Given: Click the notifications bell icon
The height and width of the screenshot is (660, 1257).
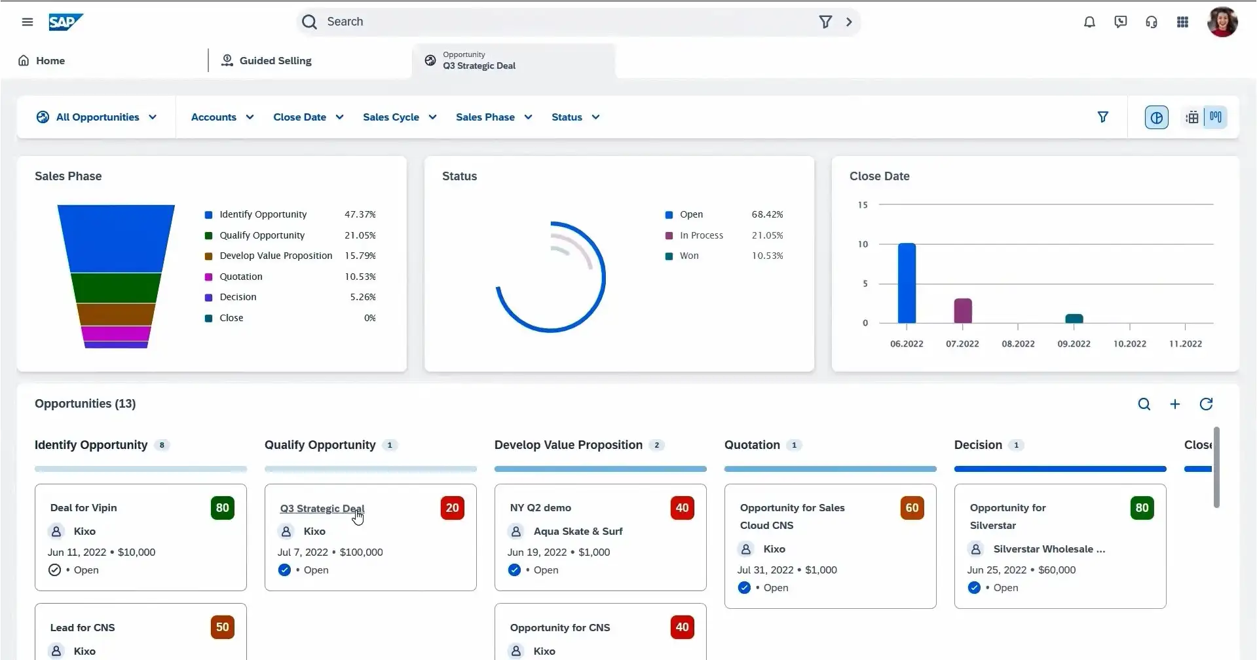Looking at the screenshot, I should 1089,22.
